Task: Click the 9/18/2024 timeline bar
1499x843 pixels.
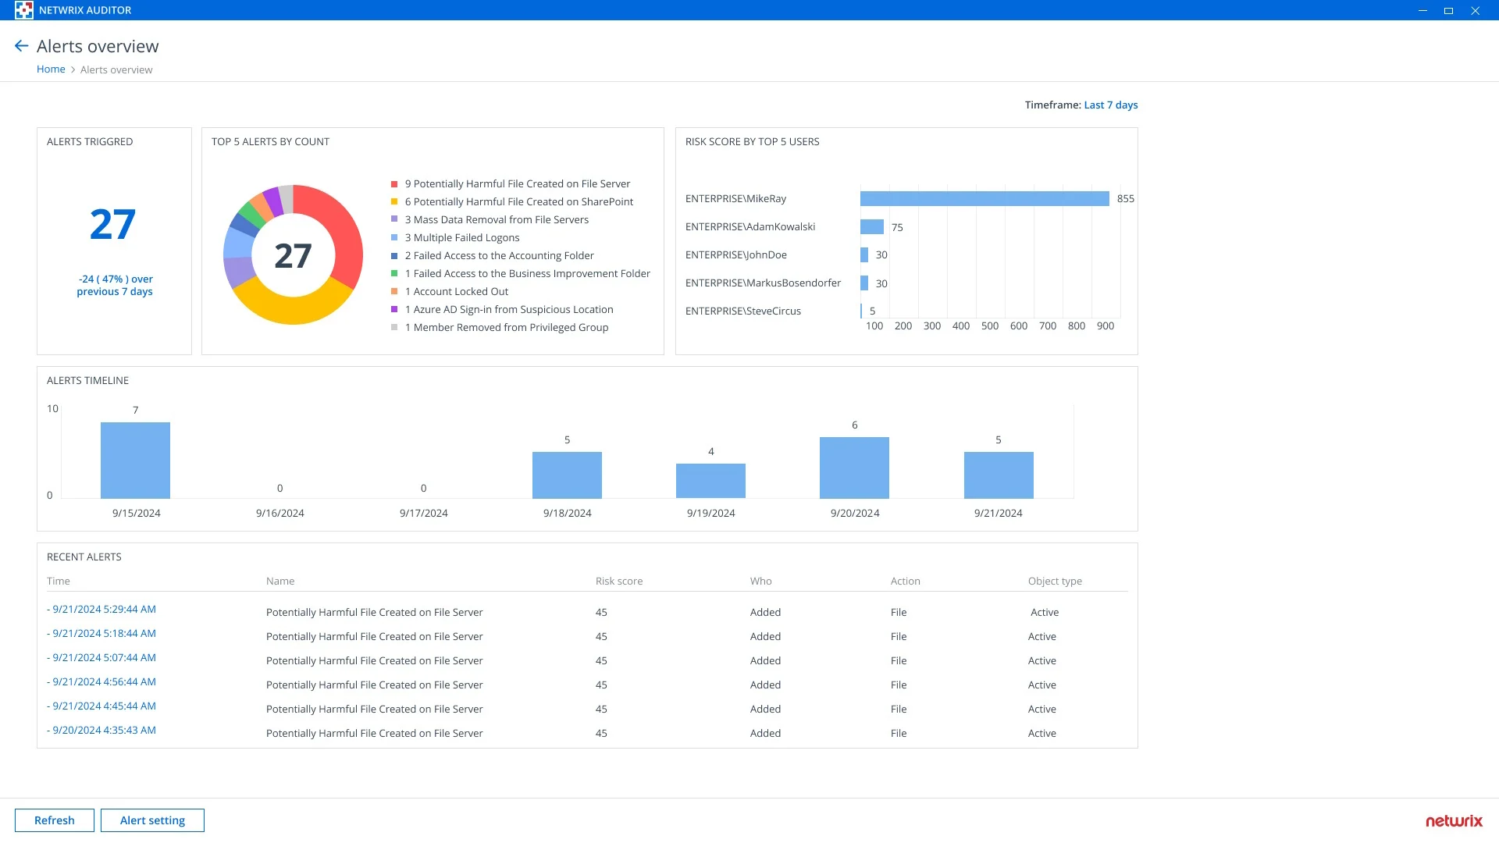Action: pyautogui.click(x=567, y=475)
